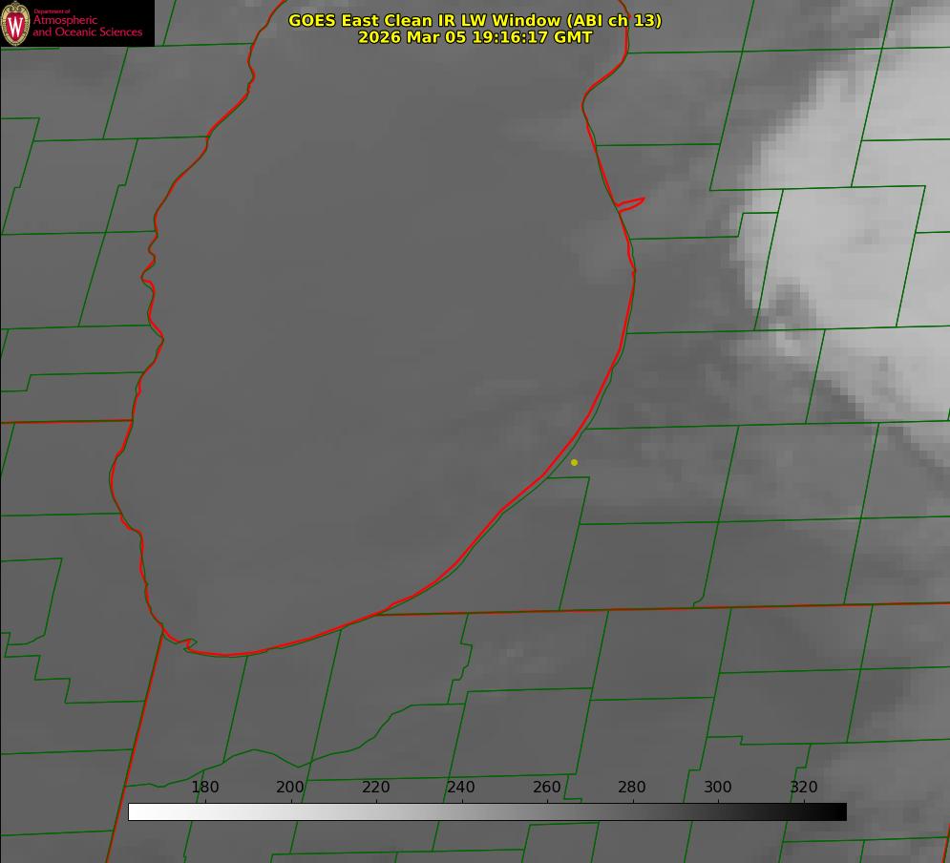Click the mid-gray center of the colorbar
This screenshot has width=950, height=863.
click(487, 811)
